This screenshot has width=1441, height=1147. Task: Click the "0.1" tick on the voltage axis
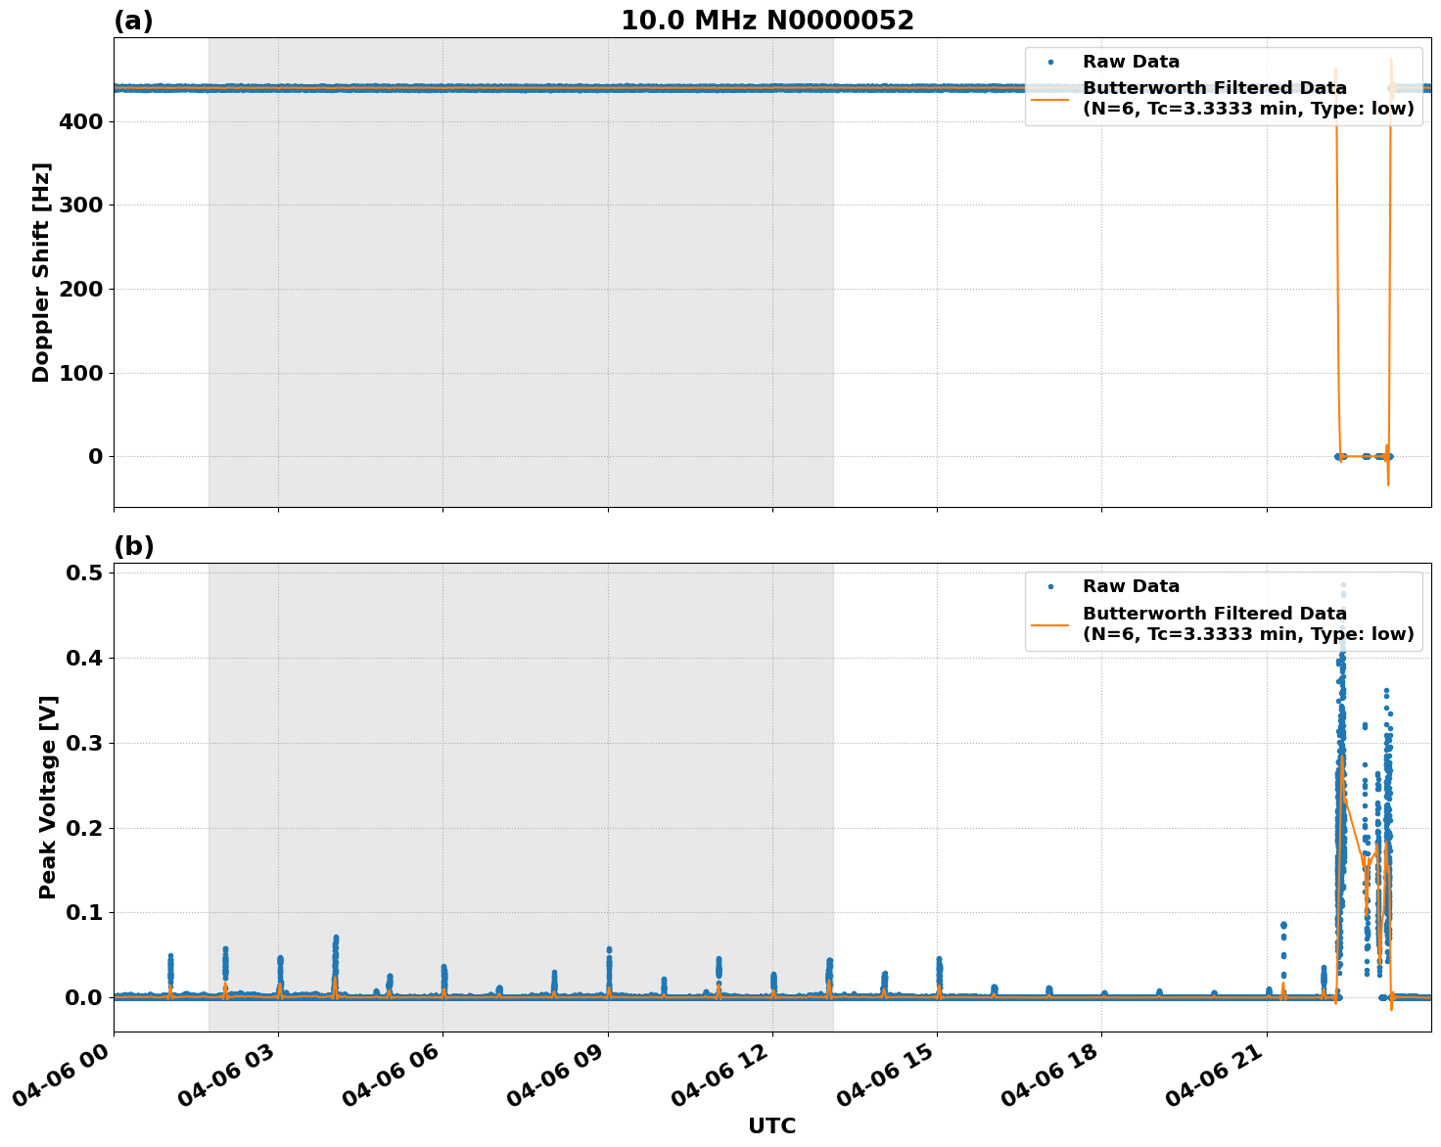(85, 912)
